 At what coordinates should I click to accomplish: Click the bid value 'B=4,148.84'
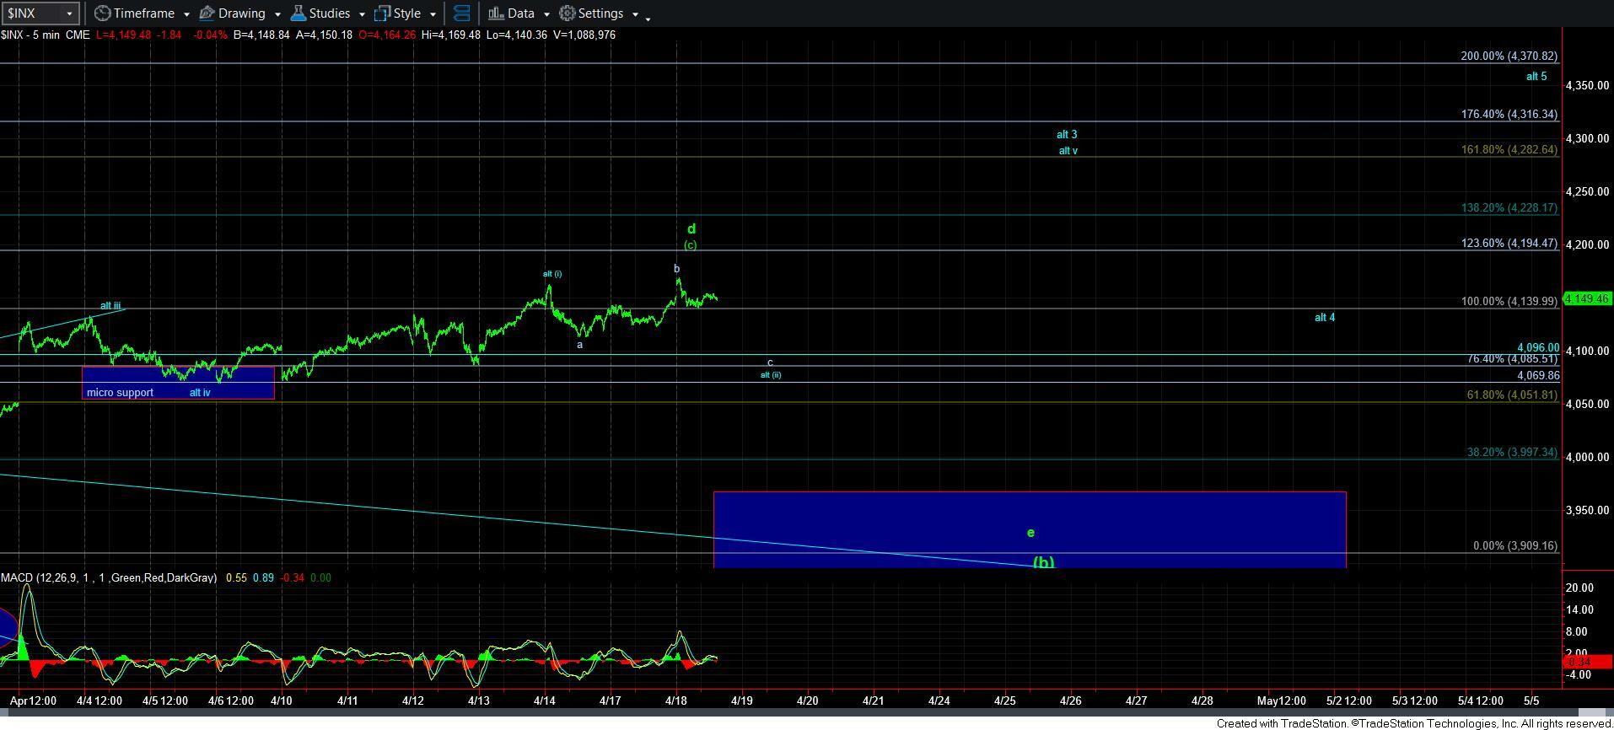pyautogui.click(x=262, y=35)
